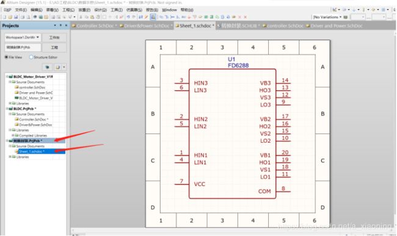Select the Structure Editor radio button
The height and width of the screenshot is (236, 397).
coord(31,57)
